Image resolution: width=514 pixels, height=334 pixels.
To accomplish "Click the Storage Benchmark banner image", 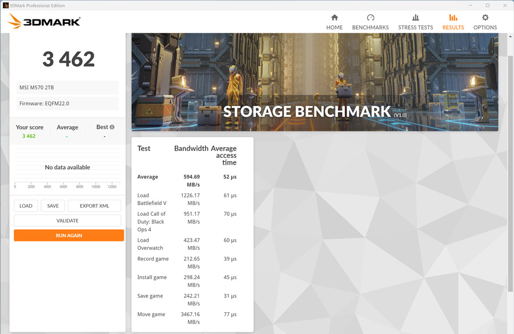I will [315, 82].
